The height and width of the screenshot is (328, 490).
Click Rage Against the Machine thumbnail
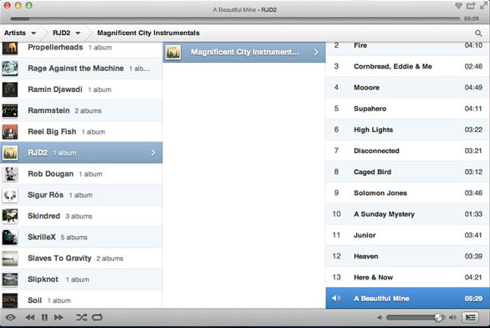(x=10, y=69)
